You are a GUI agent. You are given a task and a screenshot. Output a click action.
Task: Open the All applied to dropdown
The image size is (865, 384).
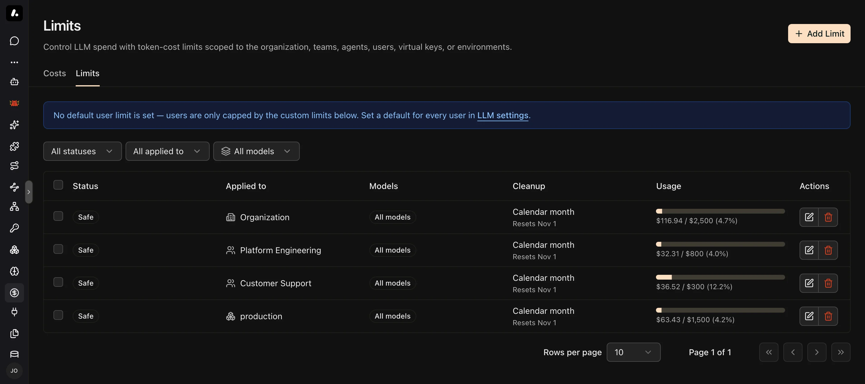coord(167,151)
